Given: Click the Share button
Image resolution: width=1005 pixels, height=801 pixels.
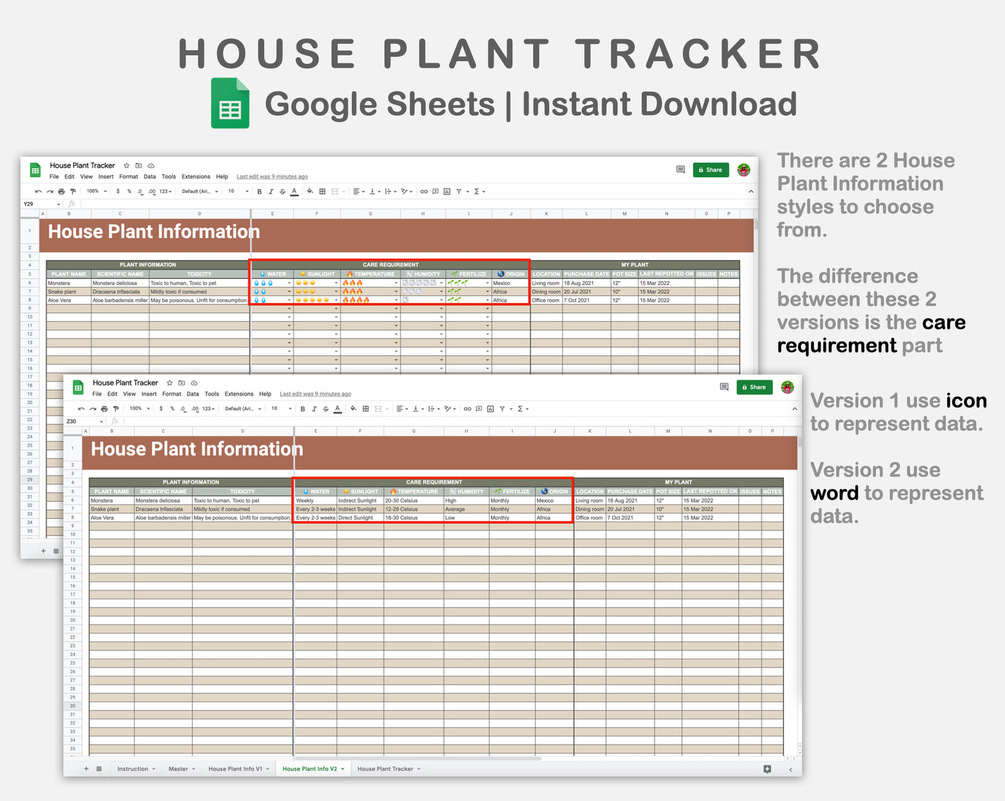Looking at the screenshot, I should (x=755, y=387).
